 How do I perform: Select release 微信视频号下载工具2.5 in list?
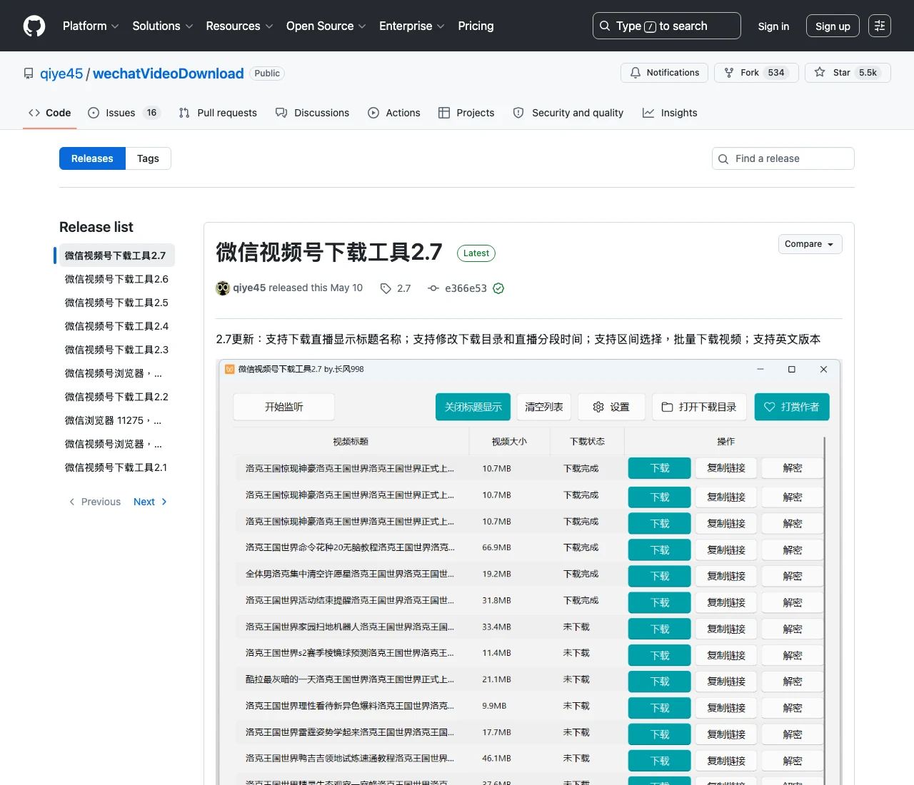[117, 303]
